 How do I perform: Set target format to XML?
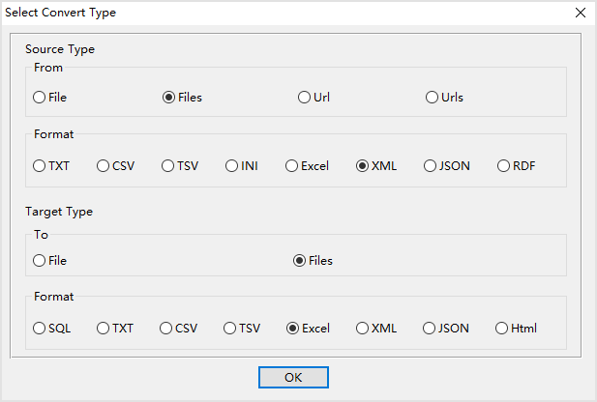point(363,328)
